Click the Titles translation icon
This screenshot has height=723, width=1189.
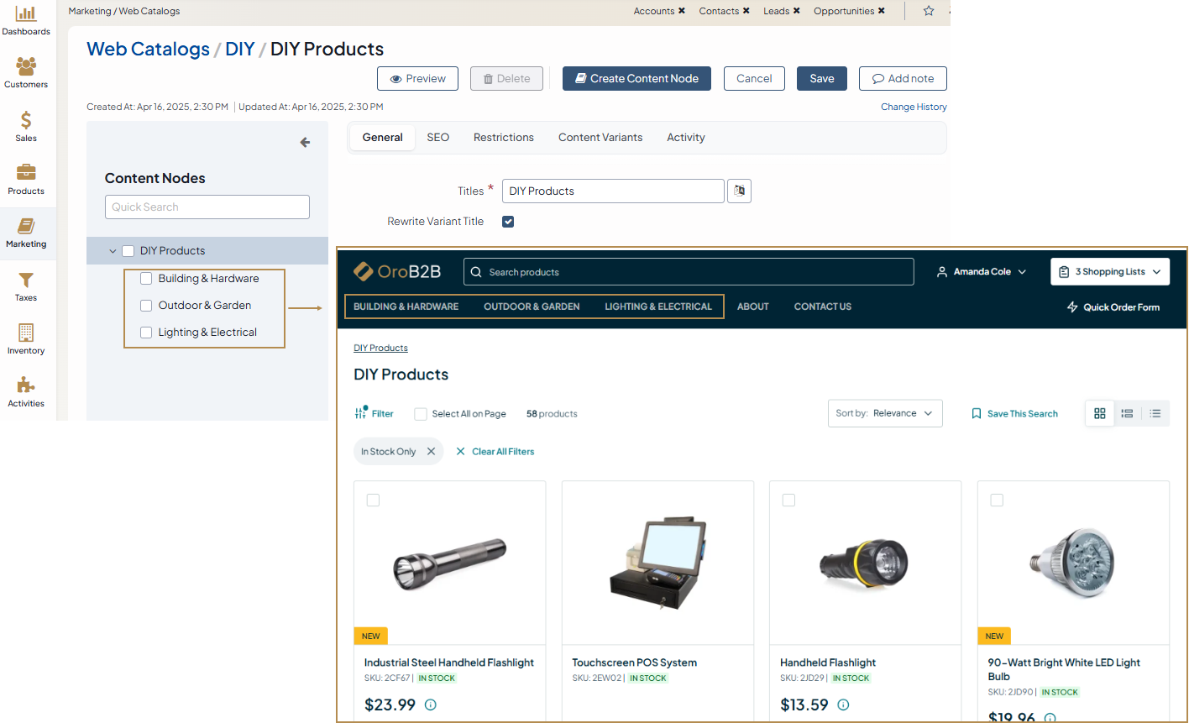click(x=739, y=191)
